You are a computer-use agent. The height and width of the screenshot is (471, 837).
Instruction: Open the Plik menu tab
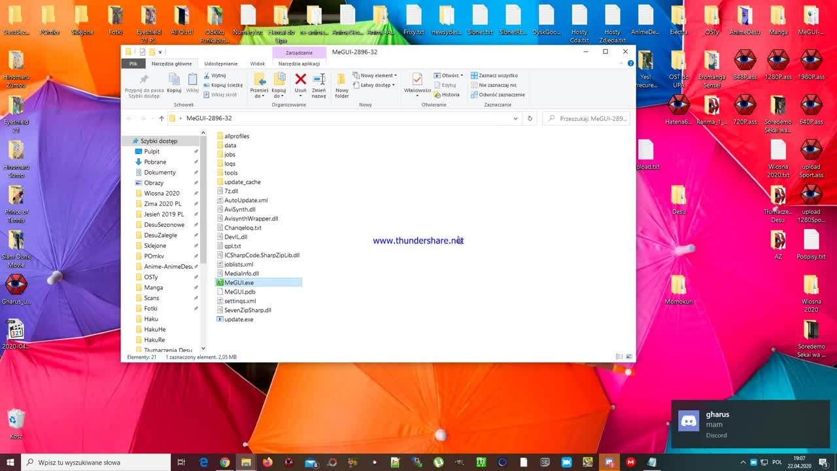coord(133,63)
